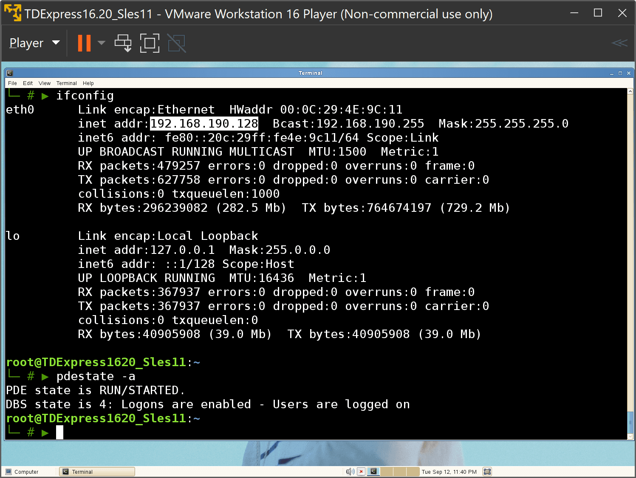The image size is (636, 478).
Task: Click 'txqueuelen:1000' text
Action: 226,194
